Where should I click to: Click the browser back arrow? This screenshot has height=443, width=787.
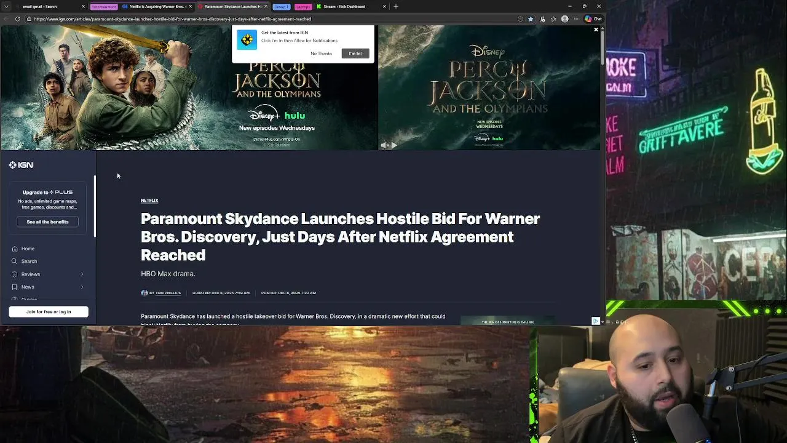[x=6, y=18]
